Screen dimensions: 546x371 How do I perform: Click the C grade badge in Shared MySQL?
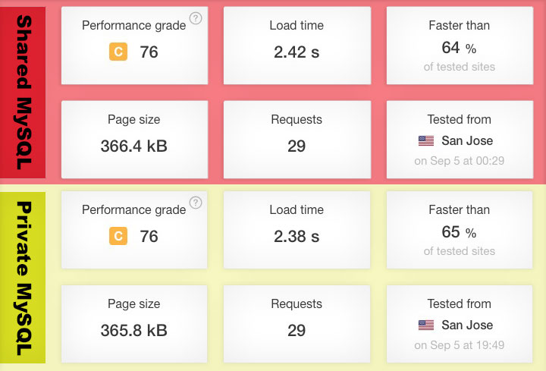pyautogui.click(x=118, y=52)
